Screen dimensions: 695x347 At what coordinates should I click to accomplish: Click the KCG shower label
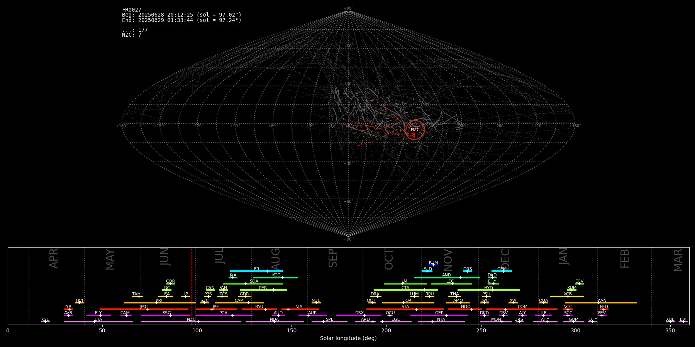(276, 275)
